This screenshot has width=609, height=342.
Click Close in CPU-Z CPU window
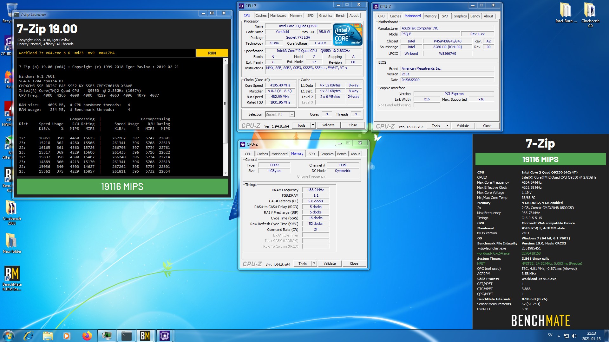tap(353, 125)
